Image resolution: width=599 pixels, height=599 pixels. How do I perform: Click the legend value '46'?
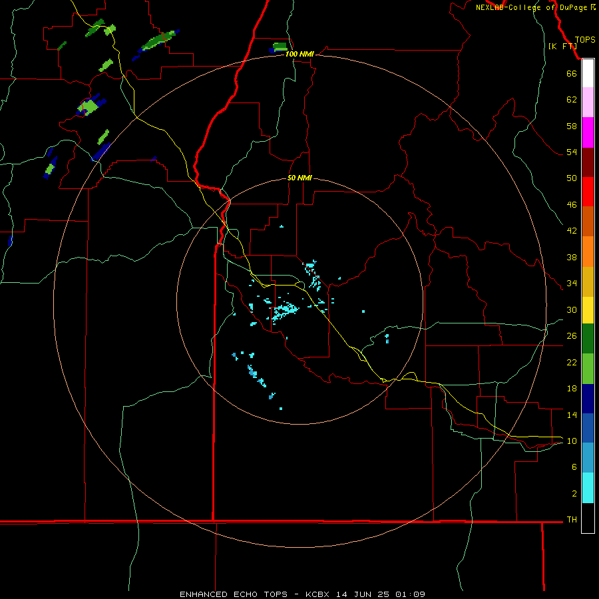tap(572, 204)
